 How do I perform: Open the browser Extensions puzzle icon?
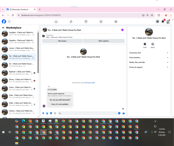(x=159, y=15)
